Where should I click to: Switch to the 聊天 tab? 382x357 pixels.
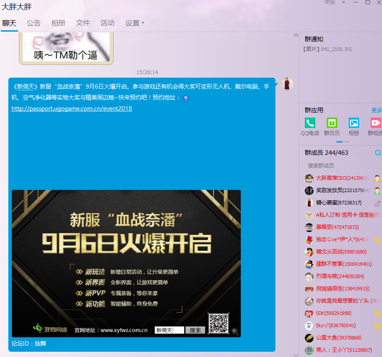(x=9, y=23)
